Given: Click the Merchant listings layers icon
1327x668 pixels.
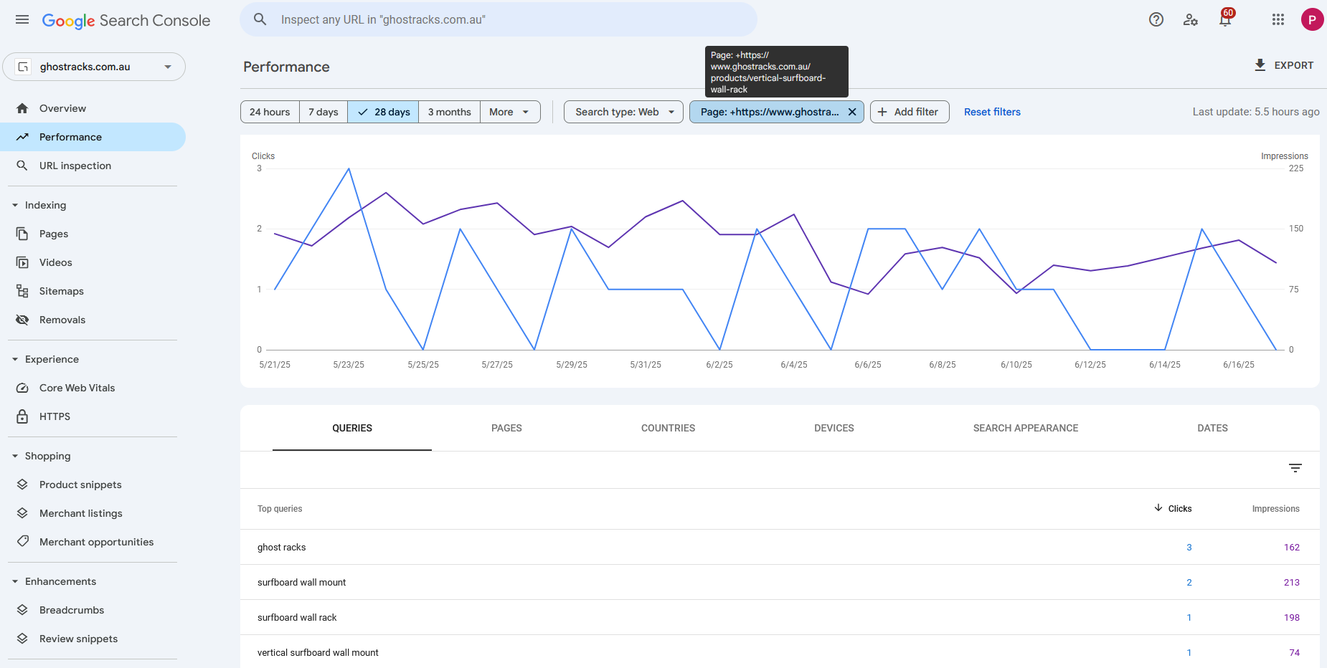Looking at the screenshot, I should pyautogui.click(x=22, y=513).
